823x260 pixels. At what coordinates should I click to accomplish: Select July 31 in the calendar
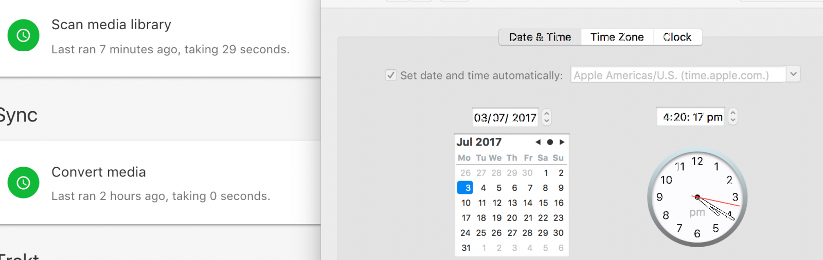click(x=466, y=248)
